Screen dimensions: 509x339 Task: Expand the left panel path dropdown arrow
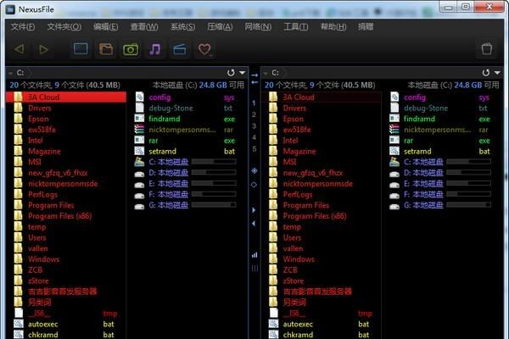point(242,73)
